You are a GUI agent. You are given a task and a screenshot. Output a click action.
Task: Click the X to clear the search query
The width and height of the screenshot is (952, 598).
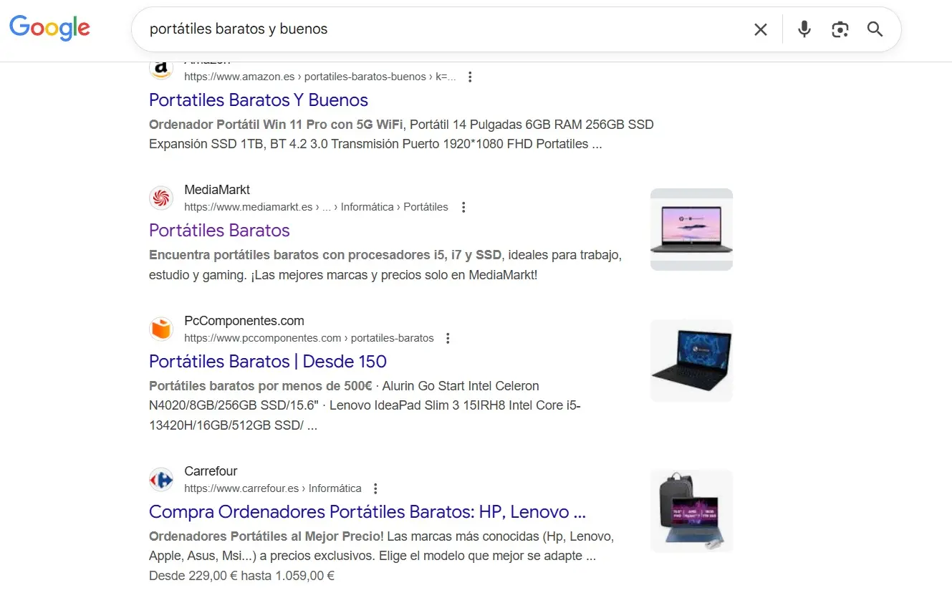[x=760, y=29]
